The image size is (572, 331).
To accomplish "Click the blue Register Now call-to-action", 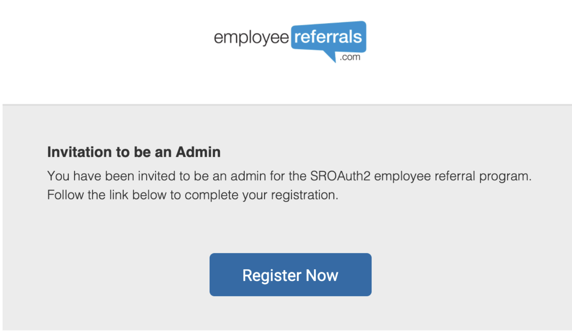I will [x=290, y=274].
